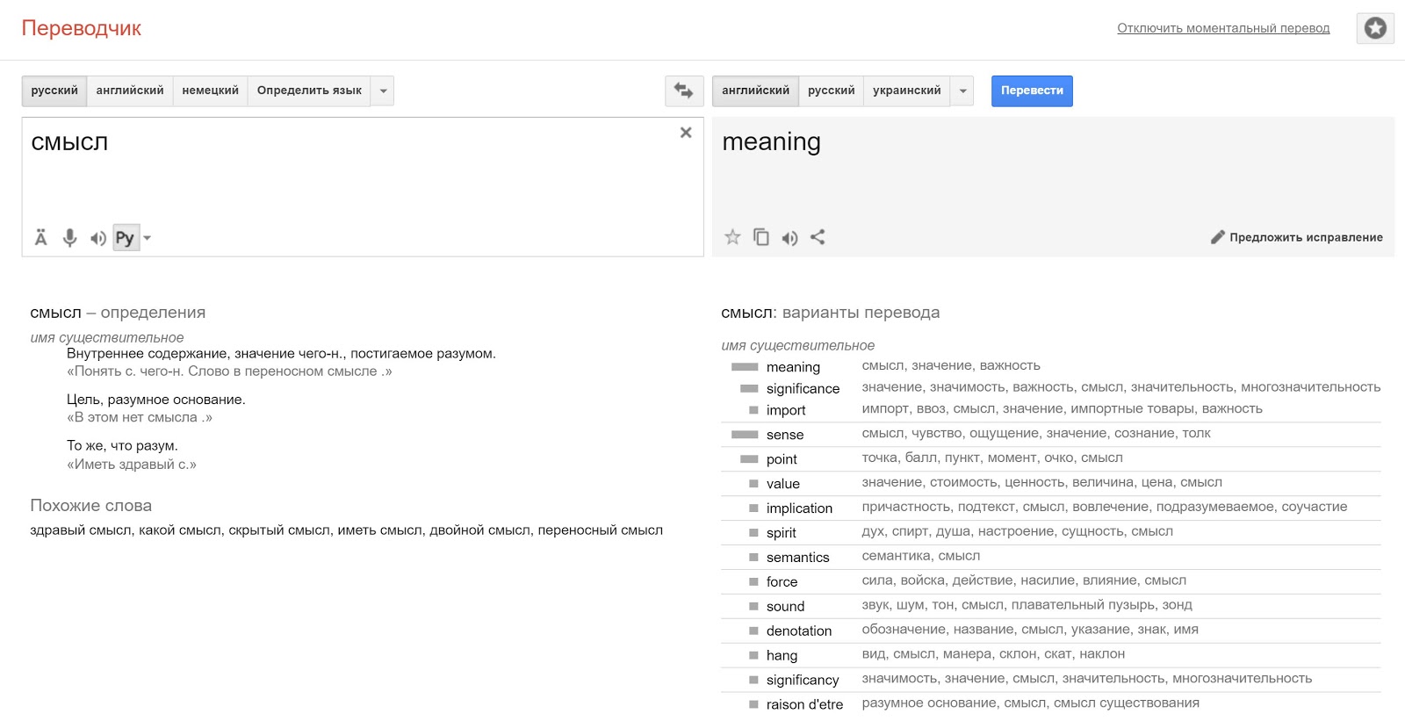Listen to the source text pronunciation
Viewport: 1405px width, 721px height.
[x=97, y=238]
